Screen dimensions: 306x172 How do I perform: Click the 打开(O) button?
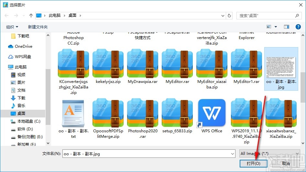click(254, 163)
